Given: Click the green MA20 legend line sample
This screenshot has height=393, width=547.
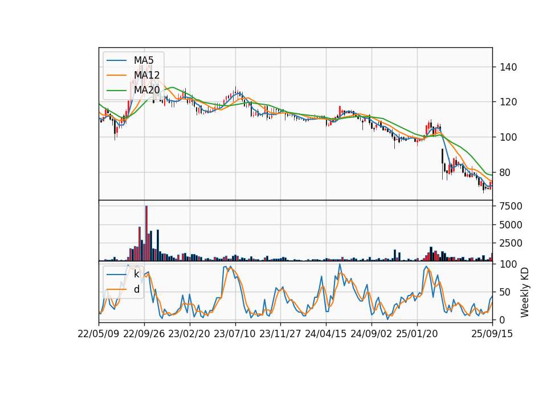Looking at the screenshot, I should [x=116, y=91].
